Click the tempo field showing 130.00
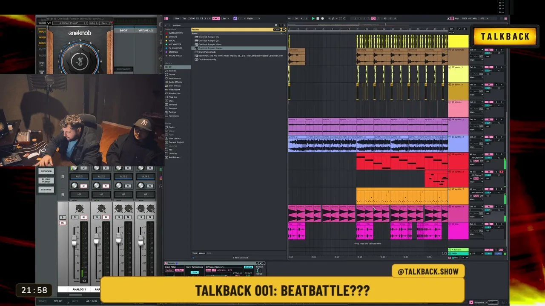Screen dimensions: 545x306 tap(192, 18)
